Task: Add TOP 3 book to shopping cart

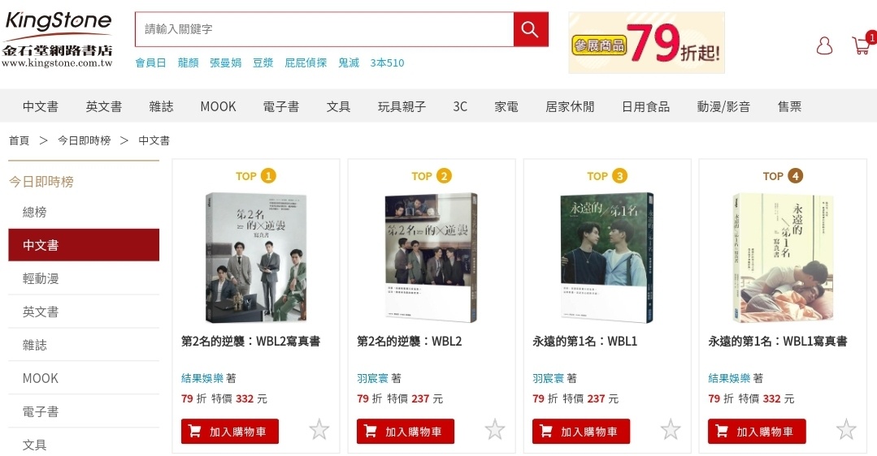Action: pos(581,432)
